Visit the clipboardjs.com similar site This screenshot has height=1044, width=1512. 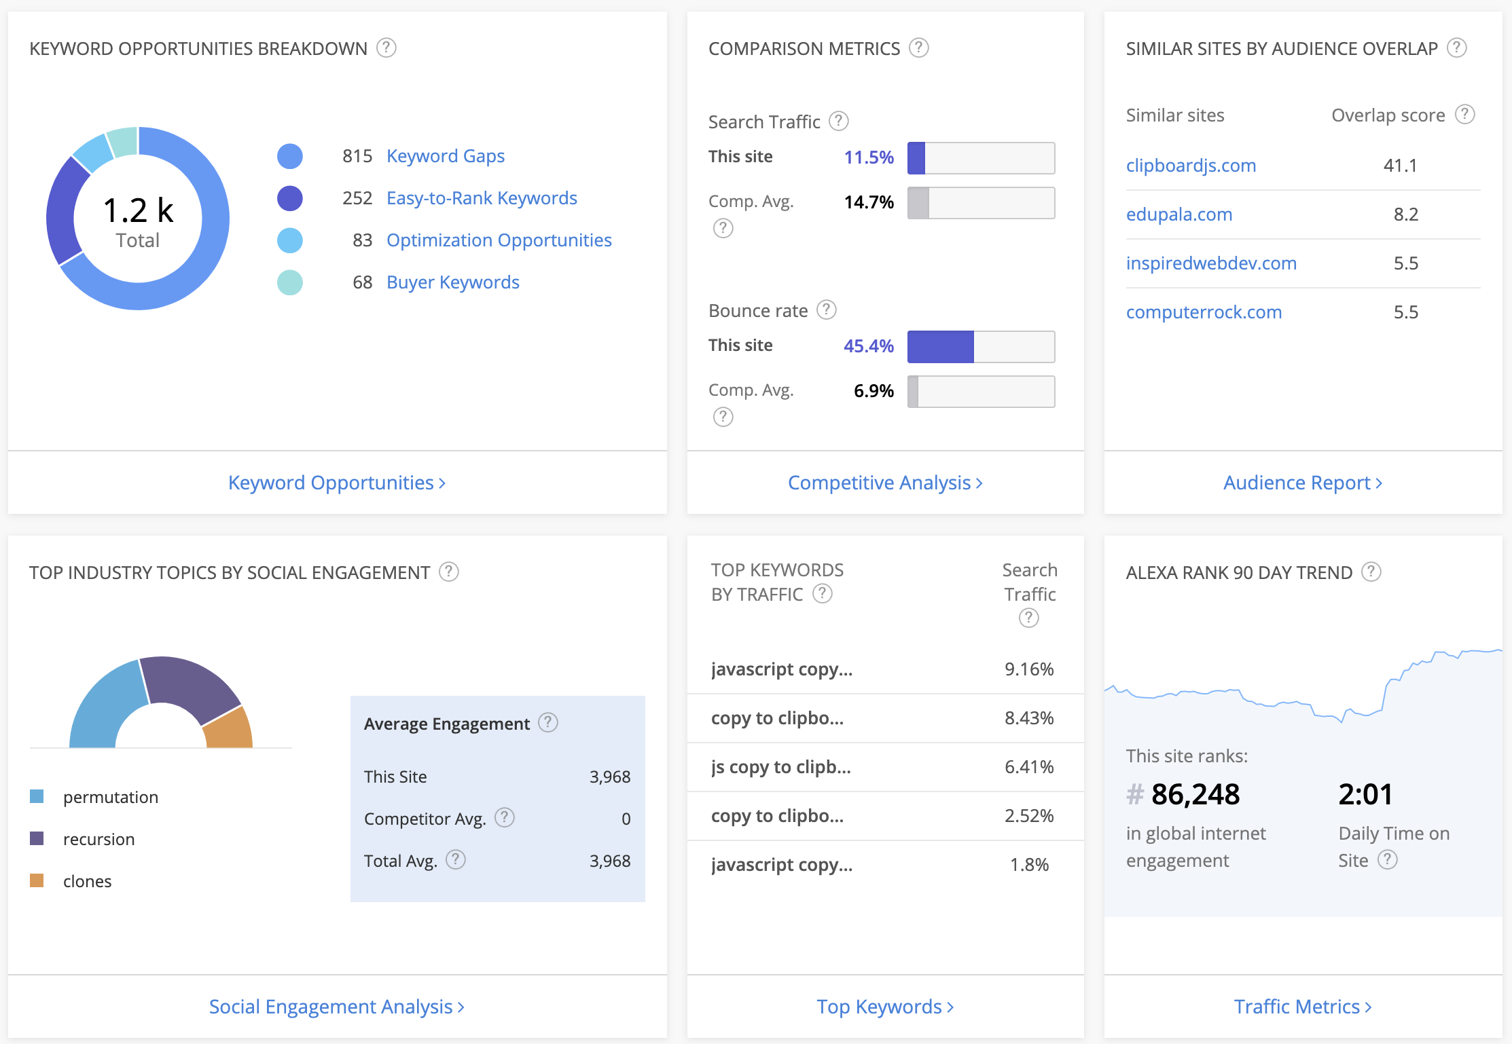tap(1191, 165)
